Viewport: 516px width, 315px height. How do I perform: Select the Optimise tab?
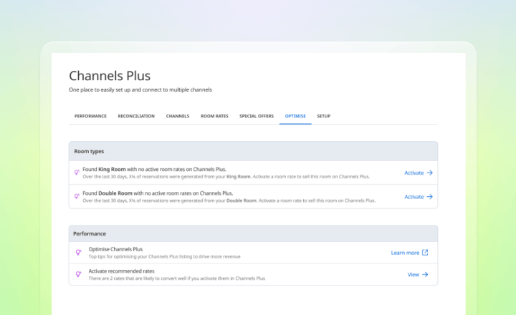click(x=295, y=116)
